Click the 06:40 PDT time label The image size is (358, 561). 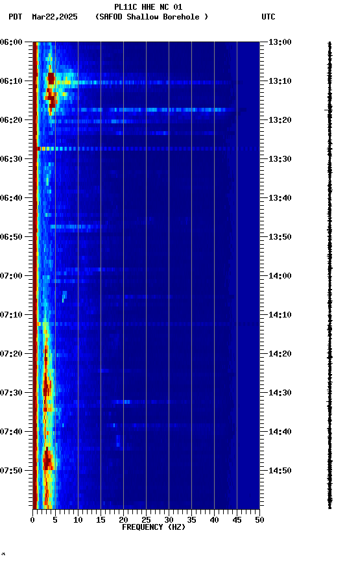point(11,198)
